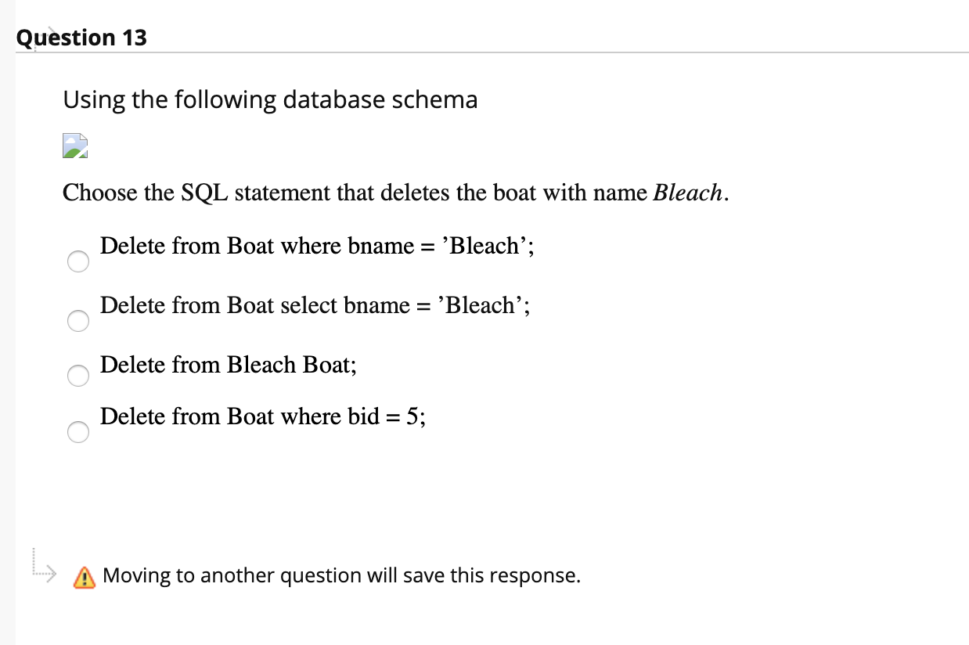Click the 'Using the following database schema' text
Screen dimensions: 969x645
pos(271,99)
